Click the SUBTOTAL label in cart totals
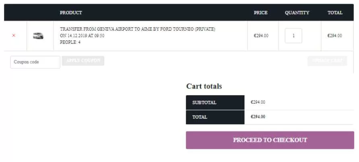Viewport: 359px width, 162px height. click(x=204, y=103)
